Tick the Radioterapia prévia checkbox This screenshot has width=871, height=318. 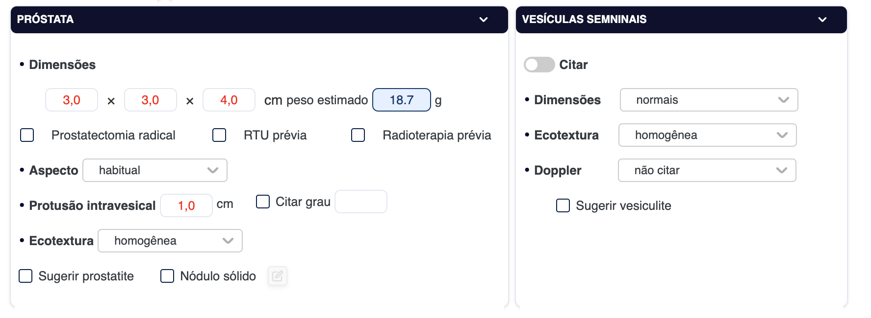click(x=358, y=135)
